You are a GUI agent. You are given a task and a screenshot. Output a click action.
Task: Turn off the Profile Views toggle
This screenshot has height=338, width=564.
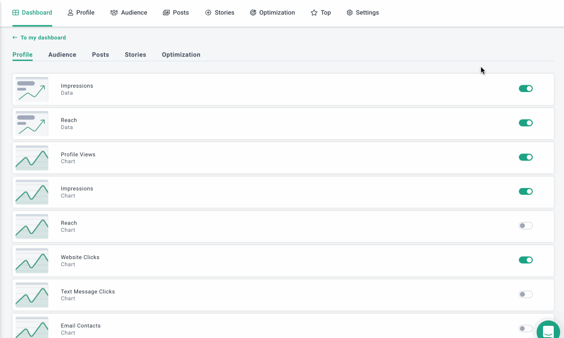pyautogui.click(x=525, y=157)
